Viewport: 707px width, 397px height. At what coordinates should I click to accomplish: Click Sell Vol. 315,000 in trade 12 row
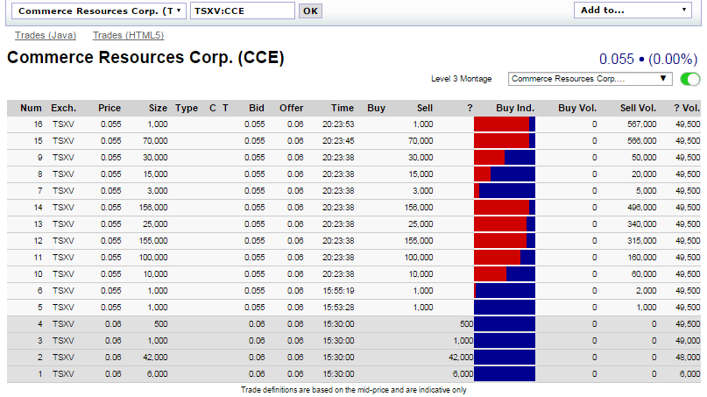[x=641, y=241]
